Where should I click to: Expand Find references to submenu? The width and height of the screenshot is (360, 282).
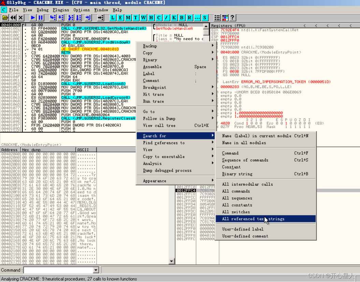(x=176, y=143)
